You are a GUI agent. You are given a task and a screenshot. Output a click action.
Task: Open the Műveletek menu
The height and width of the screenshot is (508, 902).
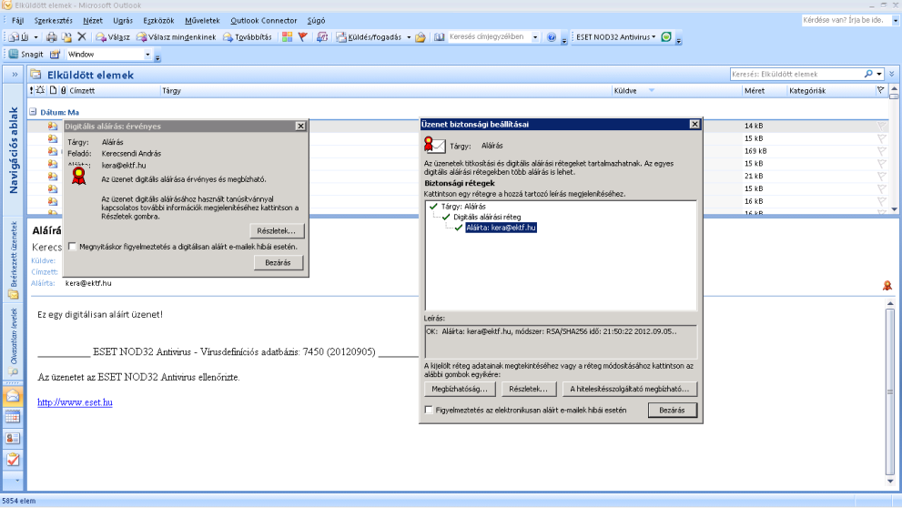(x=202, y=21)
